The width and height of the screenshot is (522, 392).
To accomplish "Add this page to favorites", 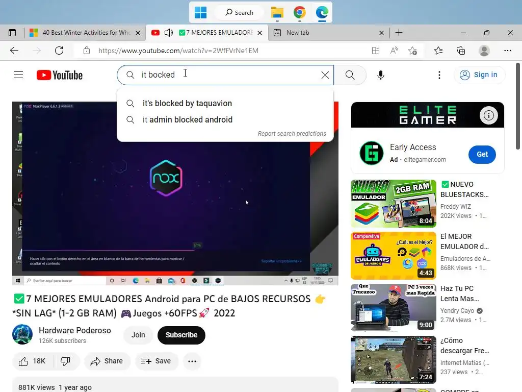I will click(412, 51).
